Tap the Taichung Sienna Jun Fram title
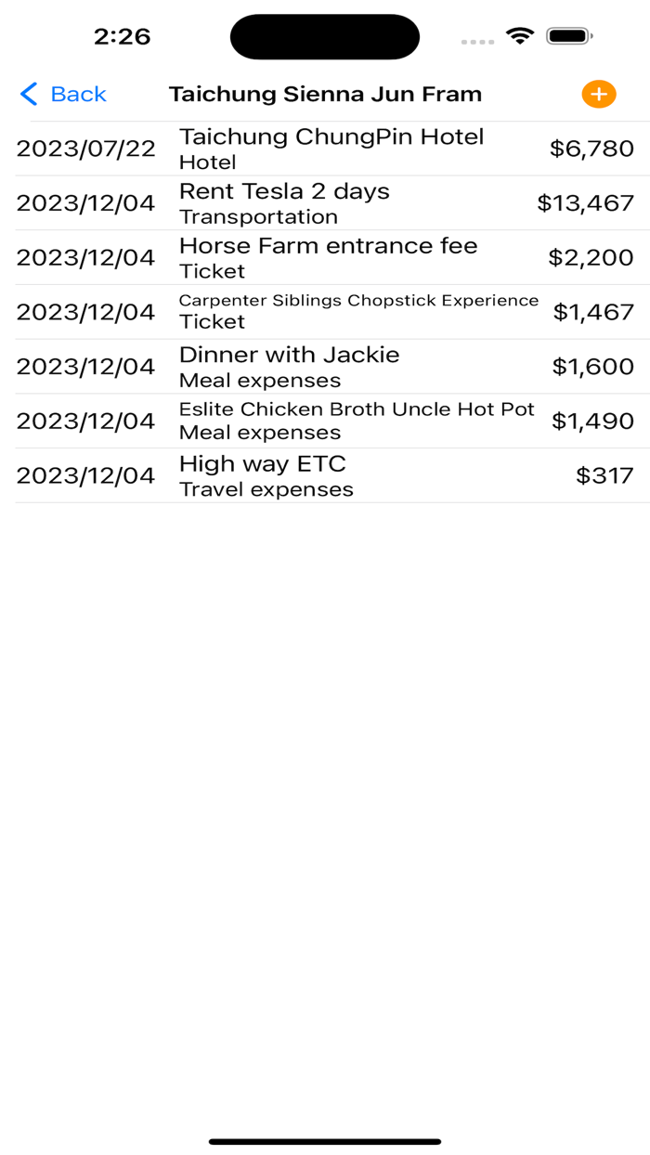Viewport: 650px width, 1155px height. 325,94
